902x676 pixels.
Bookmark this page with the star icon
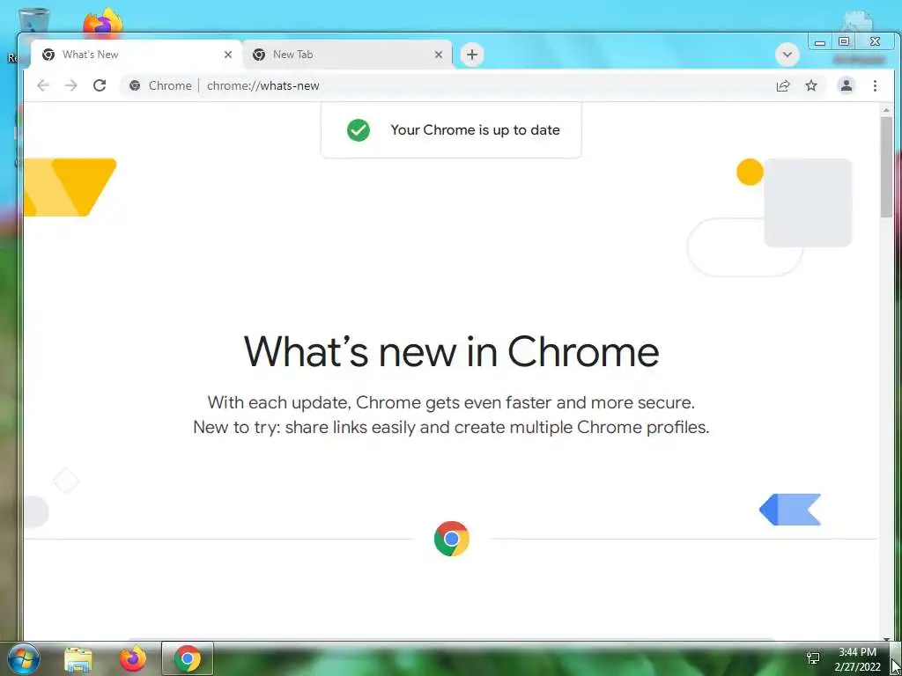pos(811,85)
